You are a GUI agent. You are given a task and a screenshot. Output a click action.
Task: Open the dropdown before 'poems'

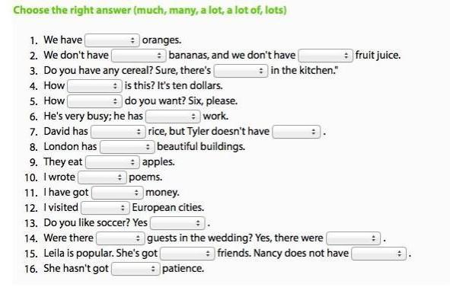pyautogui.click(x=102, y=177)
